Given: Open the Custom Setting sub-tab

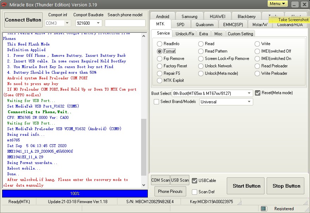Looking at the screenshot, I should [240, 34].
